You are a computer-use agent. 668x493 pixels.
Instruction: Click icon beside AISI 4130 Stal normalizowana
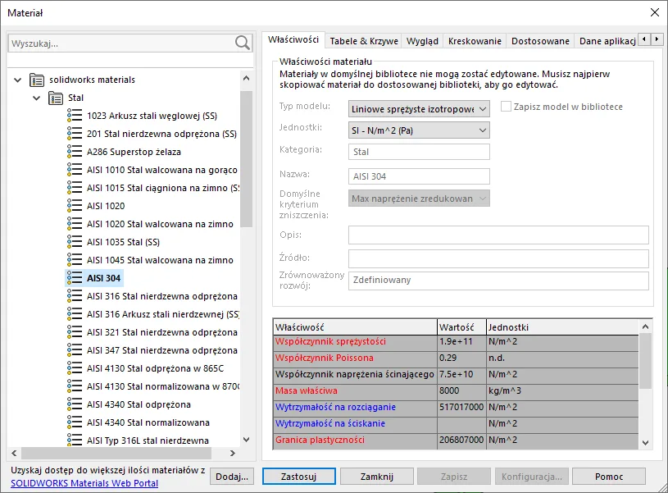coord(74,386)
